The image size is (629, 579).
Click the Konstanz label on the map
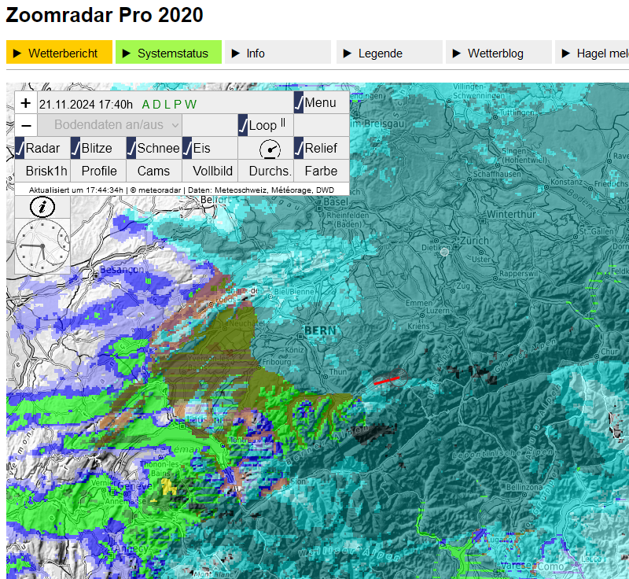(x=566, y=182)
